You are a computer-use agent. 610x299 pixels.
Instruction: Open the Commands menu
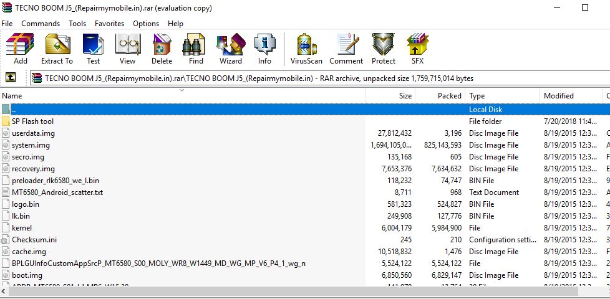click(x=41, y=24)
